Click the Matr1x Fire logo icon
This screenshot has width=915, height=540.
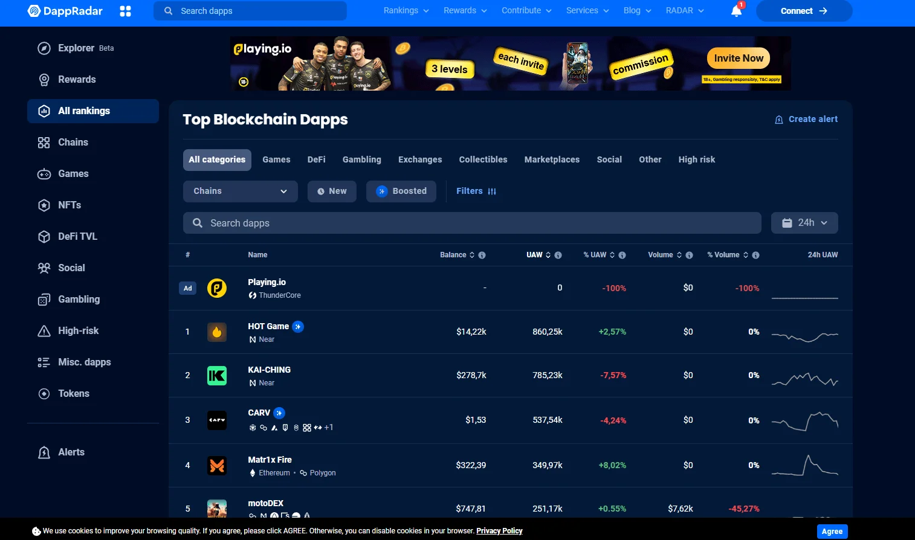pos(217,466)
